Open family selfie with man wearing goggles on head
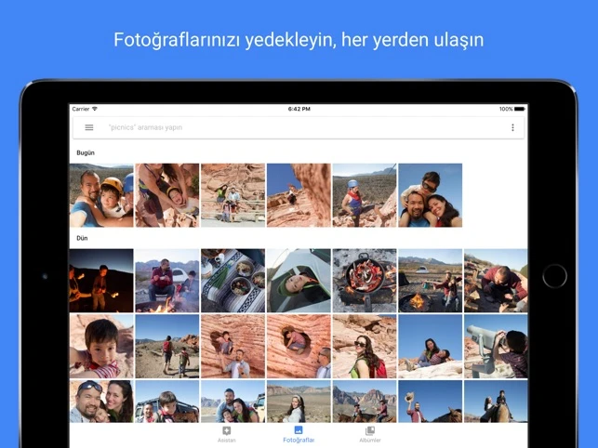This screenshot has height=448, width=598. tap(101, 402)
